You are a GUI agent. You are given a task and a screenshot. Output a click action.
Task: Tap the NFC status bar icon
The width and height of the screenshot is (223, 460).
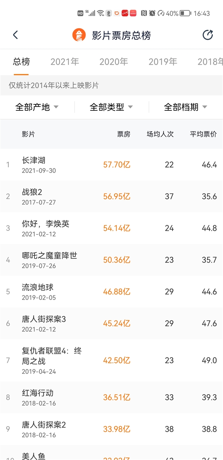pyautogui.click(x=144, y=13)
